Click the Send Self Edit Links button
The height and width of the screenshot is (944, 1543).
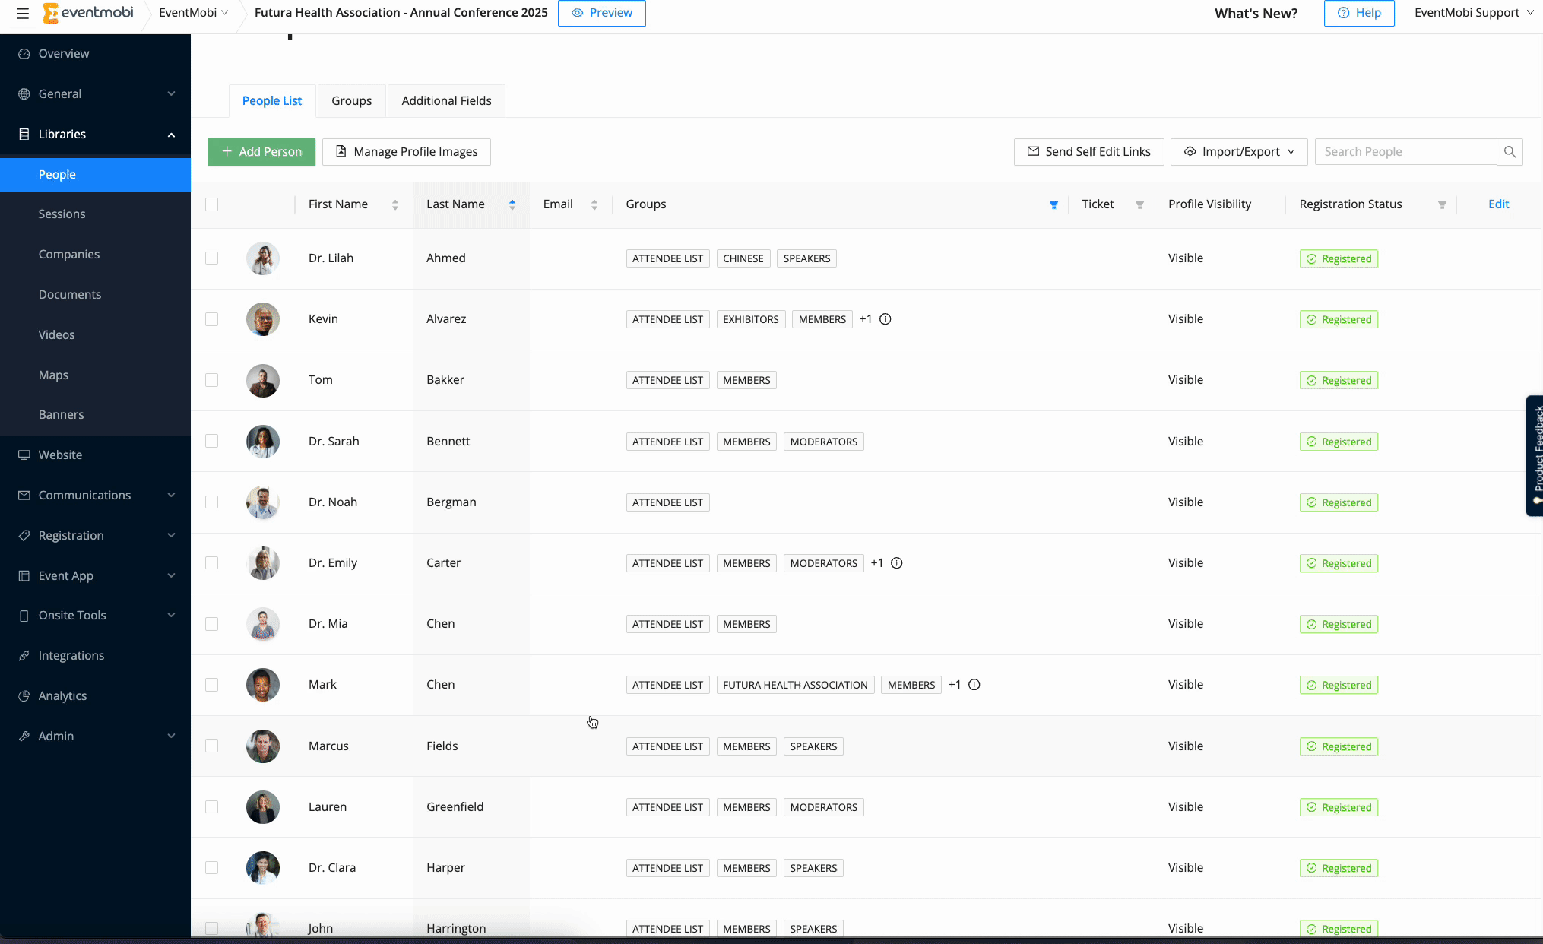1088,152
